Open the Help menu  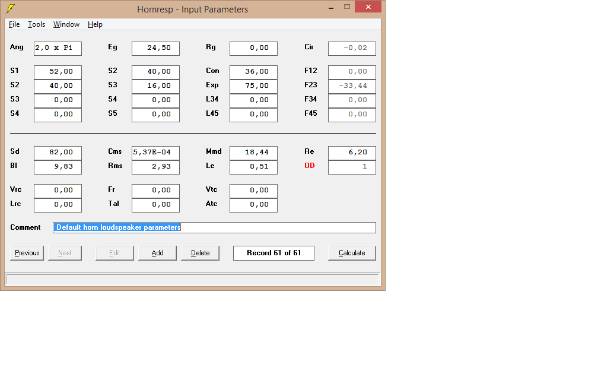[95, 24]
